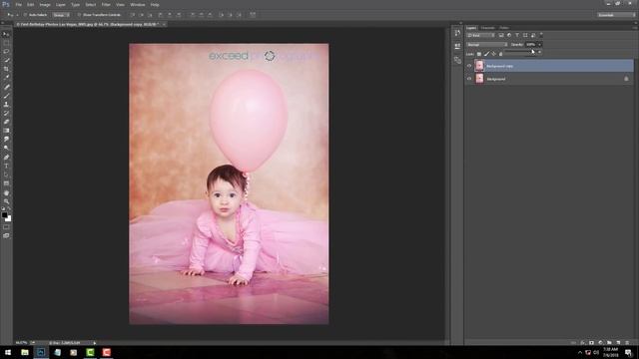Select the Gradient tool

coord(6,131)
